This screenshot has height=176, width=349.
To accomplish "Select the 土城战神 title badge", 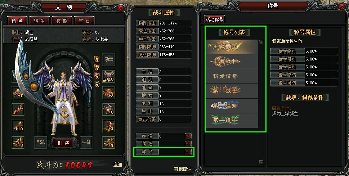I will coord(232,62).
